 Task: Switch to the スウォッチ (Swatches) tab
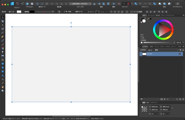[x=151, y=15]
